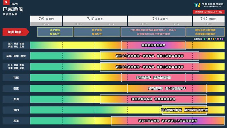Select the 苗栗 臺中 南投 row label
This screenshot has height=128, width=227.
click(16, 56)
